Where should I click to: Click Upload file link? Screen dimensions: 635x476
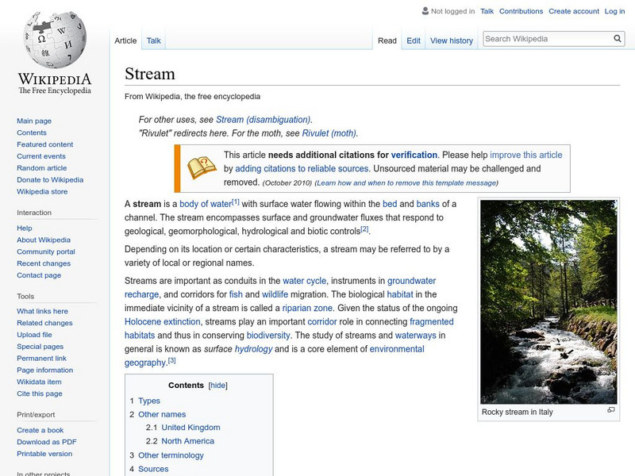(34, 334)
